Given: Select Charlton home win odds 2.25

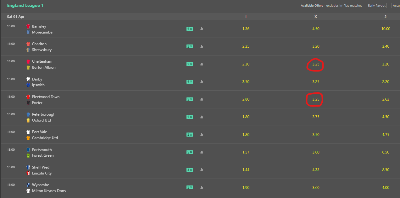Looking at the screenshot, I should 246,46.
